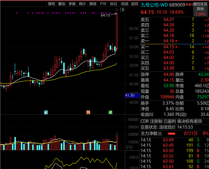209x169 pixels.
Task: Click 内盘 value 75297
Action: (203, 97)
